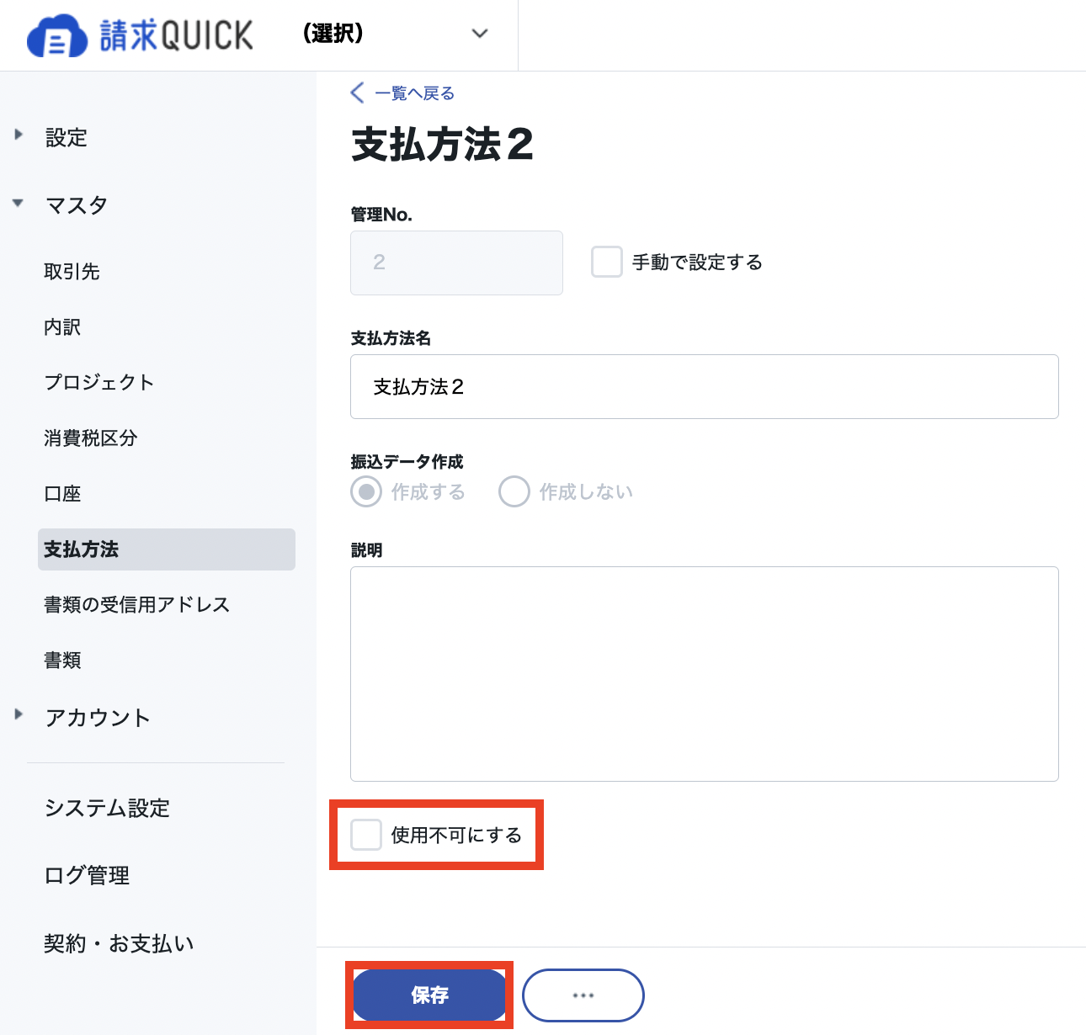
Task: Click the 支払方法名 text field
Action: tap(705, 386)
